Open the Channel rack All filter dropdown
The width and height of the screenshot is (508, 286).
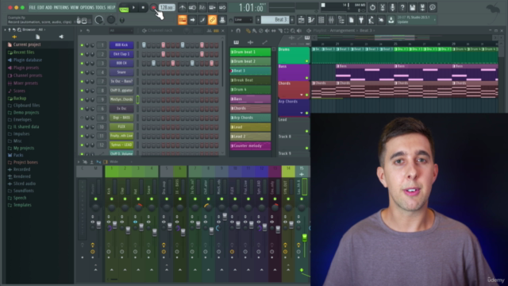121,31
